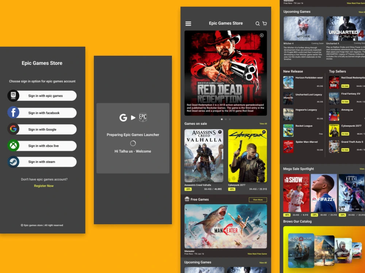This screenshot has width=365, height=273.
Task: Click the View More button in Free Games
Action: tap(258, 199)
